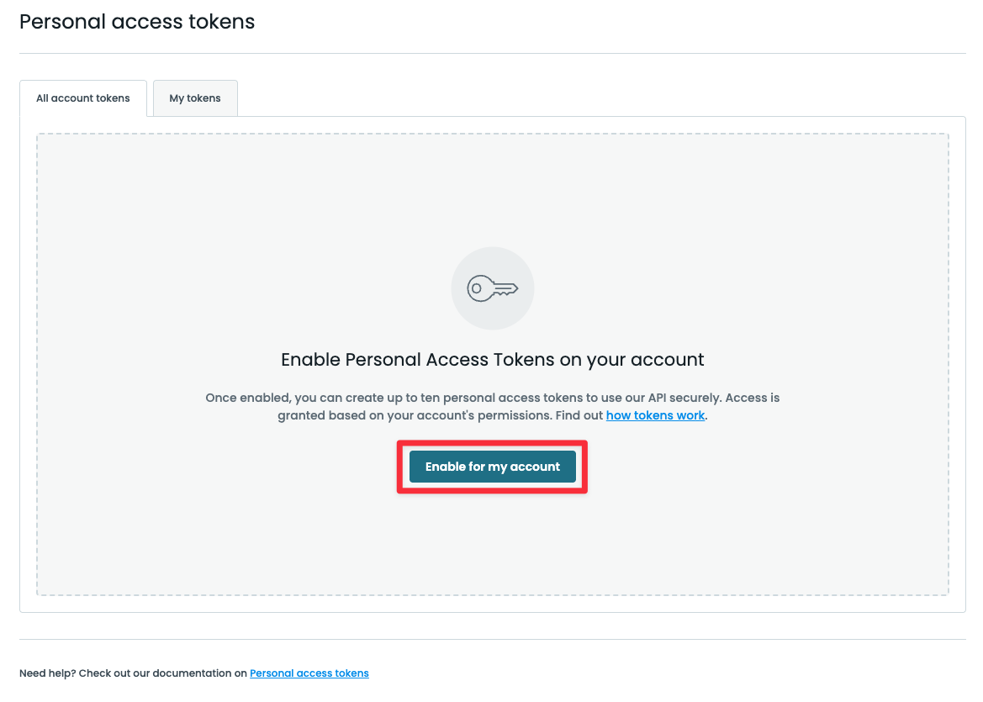Click the word "API" in the description
The height and width of the screenshot is (702, 983).
[x=658, y=398]
